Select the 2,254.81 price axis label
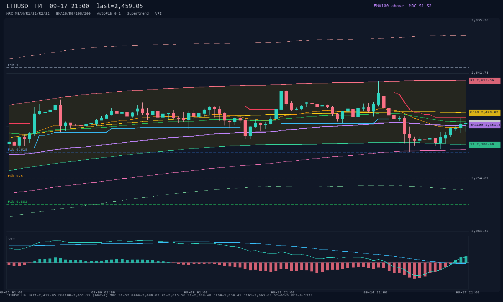 pyautogui.click(x=480, y=178)
